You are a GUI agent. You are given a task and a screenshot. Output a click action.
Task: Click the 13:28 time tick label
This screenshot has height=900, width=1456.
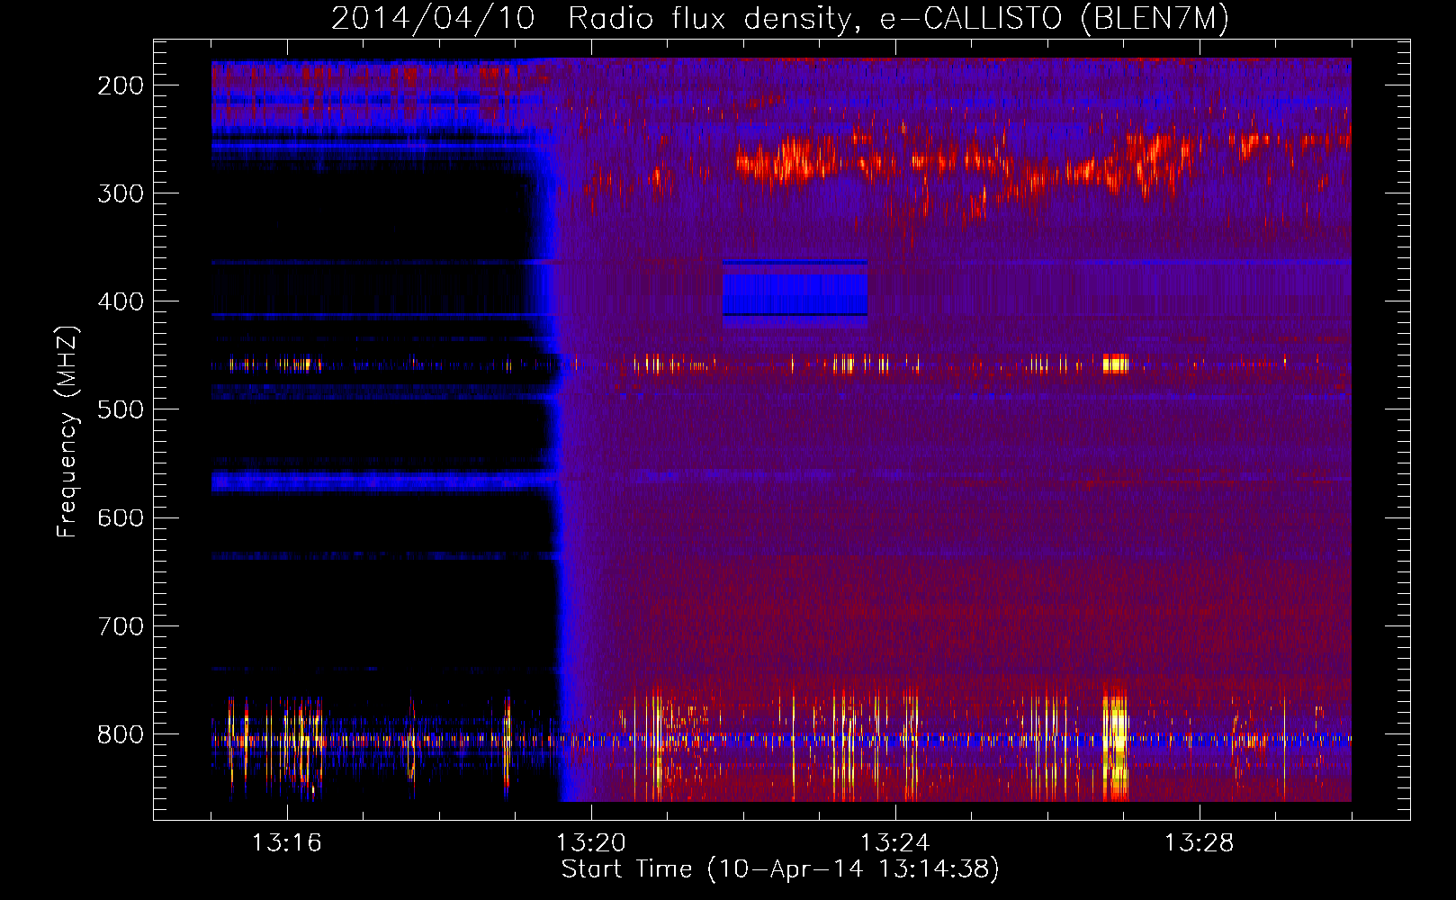(1199, 843)
